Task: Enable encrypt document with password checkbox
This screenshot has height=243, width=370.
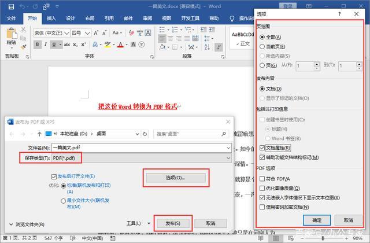Action: [262, 207]
